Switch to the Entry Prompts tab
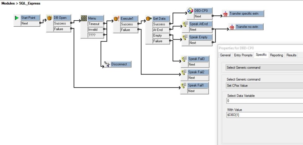This screenshot has width=303, height=145. pyautogui.click(x=243, y=55)
